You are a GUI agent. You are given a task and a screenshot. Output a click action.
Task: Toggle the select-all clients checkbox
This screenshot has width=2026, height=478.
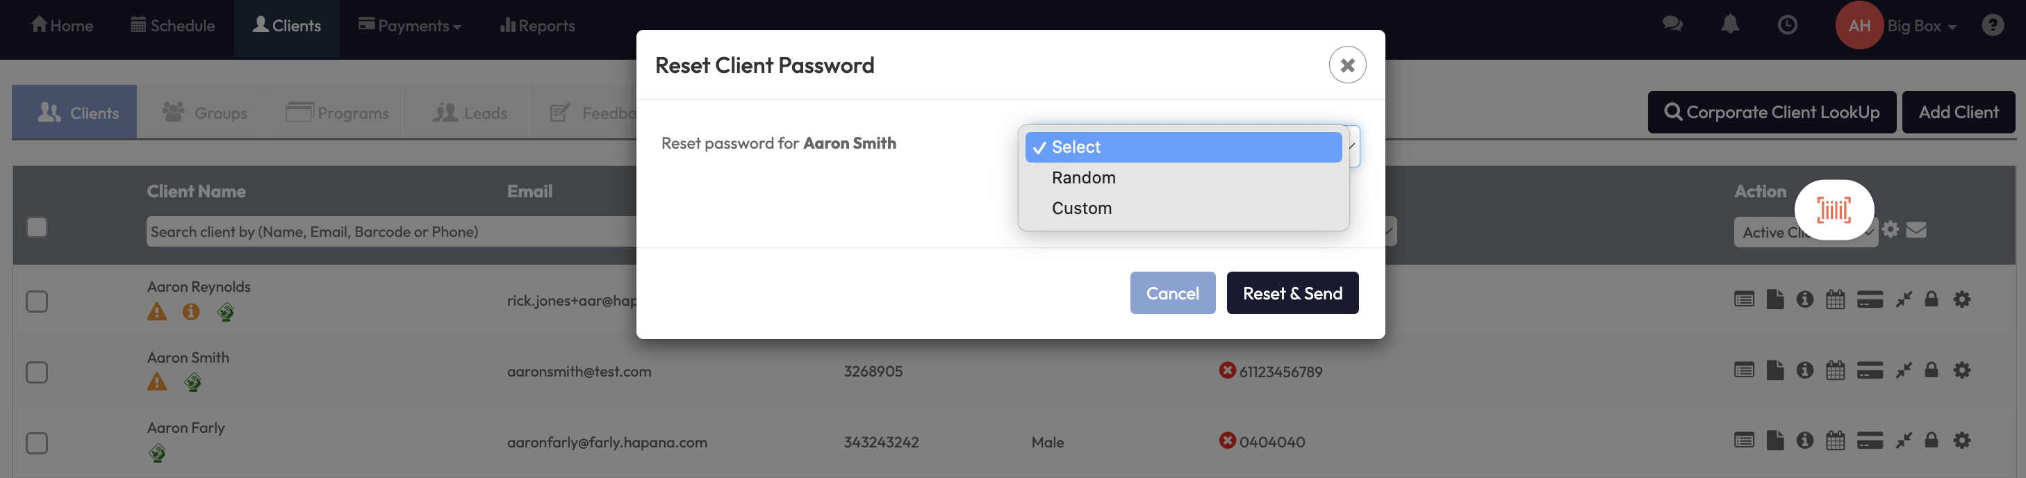point(37,227)
